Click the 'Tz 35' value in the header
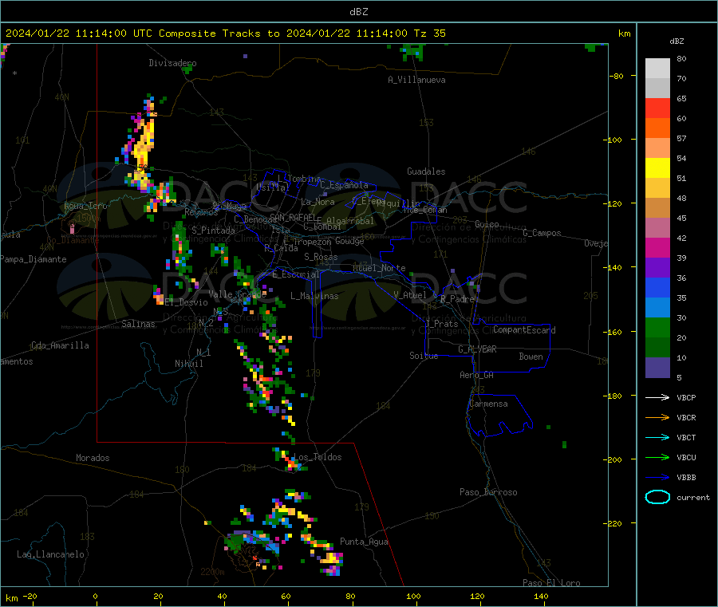Viewport: 718px width, 607px height. 429,34
